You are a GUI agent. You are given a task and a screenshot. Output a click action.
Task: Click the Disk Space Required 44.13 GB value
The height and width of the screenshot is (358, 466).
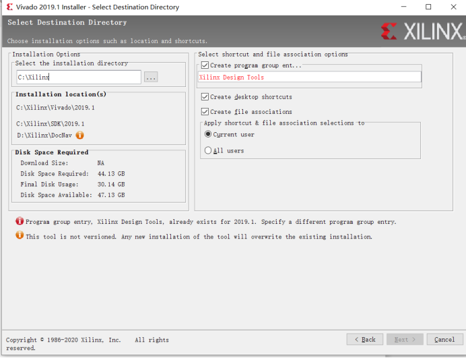[x=111, y=174]
